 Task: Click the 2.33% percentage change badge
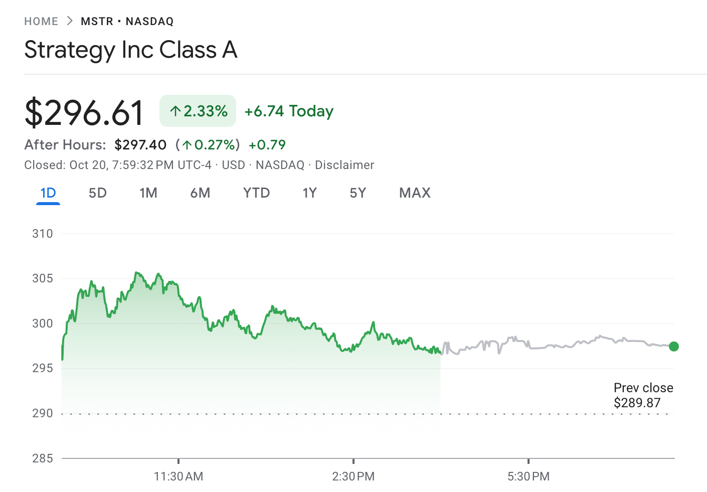198,111
